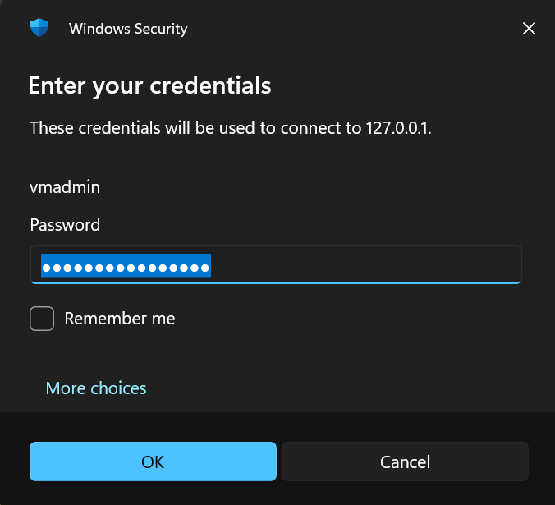The height and width of the screenshot is (505, 555).
Task: Select the vmadmin username text
Action: (x=65, y=187)
